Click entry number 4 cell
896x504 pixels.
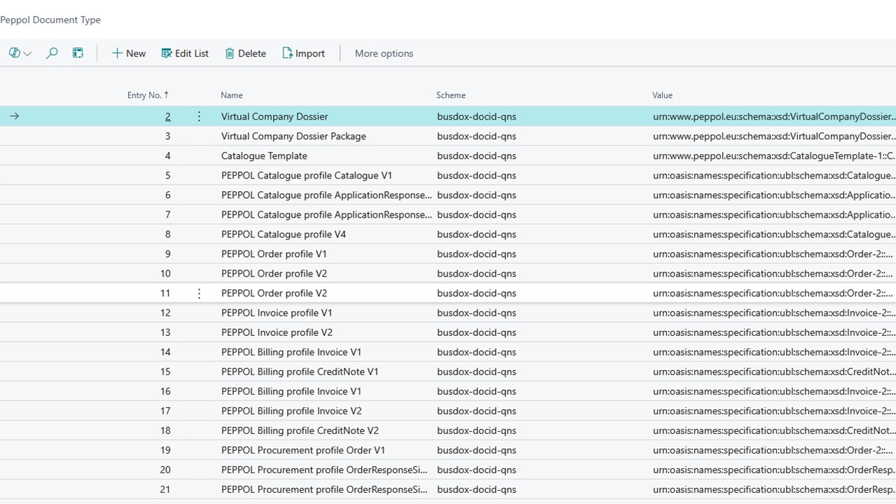click(168, 156)
